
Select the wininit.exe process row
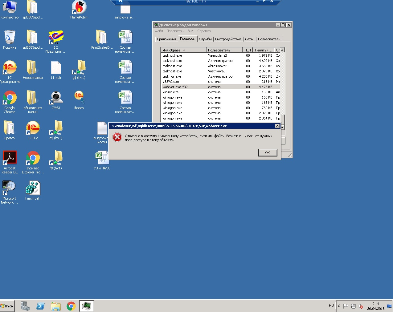tap(220, 92)
